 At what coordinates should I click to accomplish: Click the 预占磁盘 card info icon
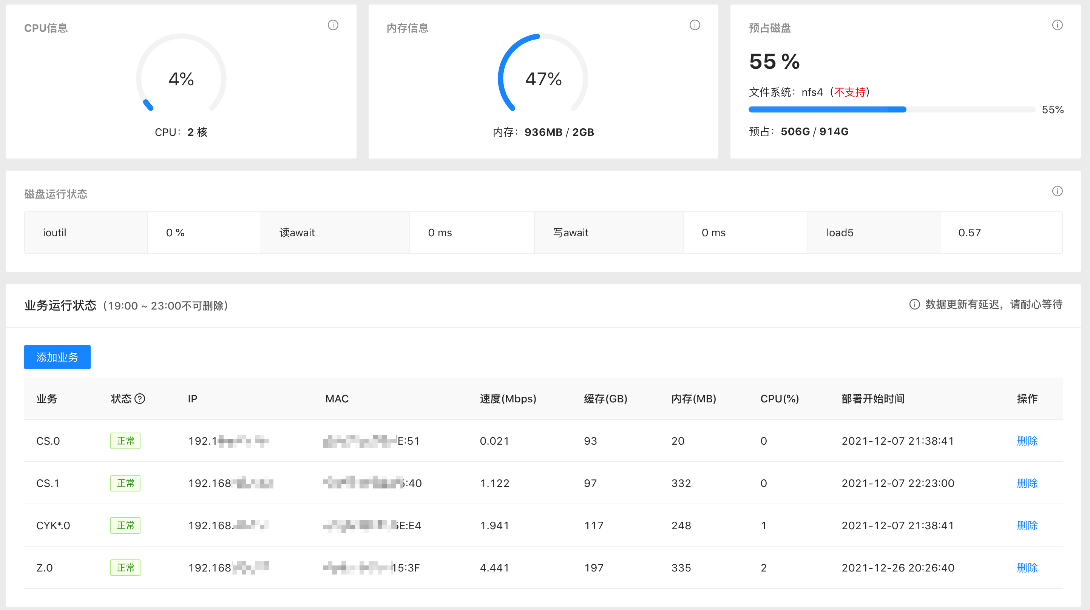click(1057, 25)
